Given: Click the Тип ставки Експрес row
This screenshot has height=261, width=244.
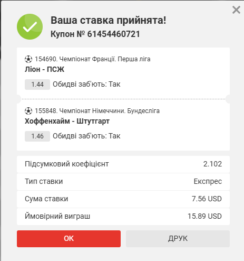Looking at the screenshot, I should click(123, 182).
